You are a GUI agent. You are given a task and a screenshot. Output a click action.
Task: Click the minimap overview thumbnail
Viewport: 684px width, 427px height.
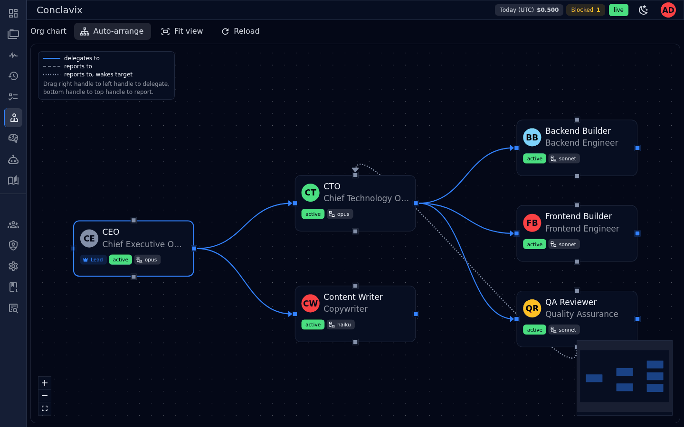tap(625, 376)
